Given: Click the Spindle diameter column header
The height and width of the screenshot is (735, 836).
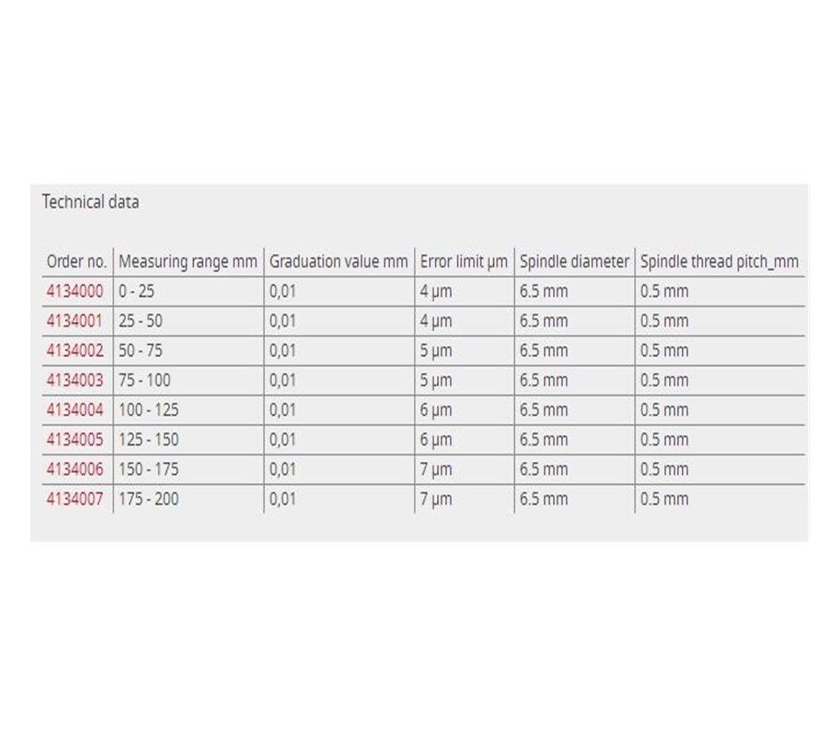Looking at the screenshot, I should click(x=574, y=262).
